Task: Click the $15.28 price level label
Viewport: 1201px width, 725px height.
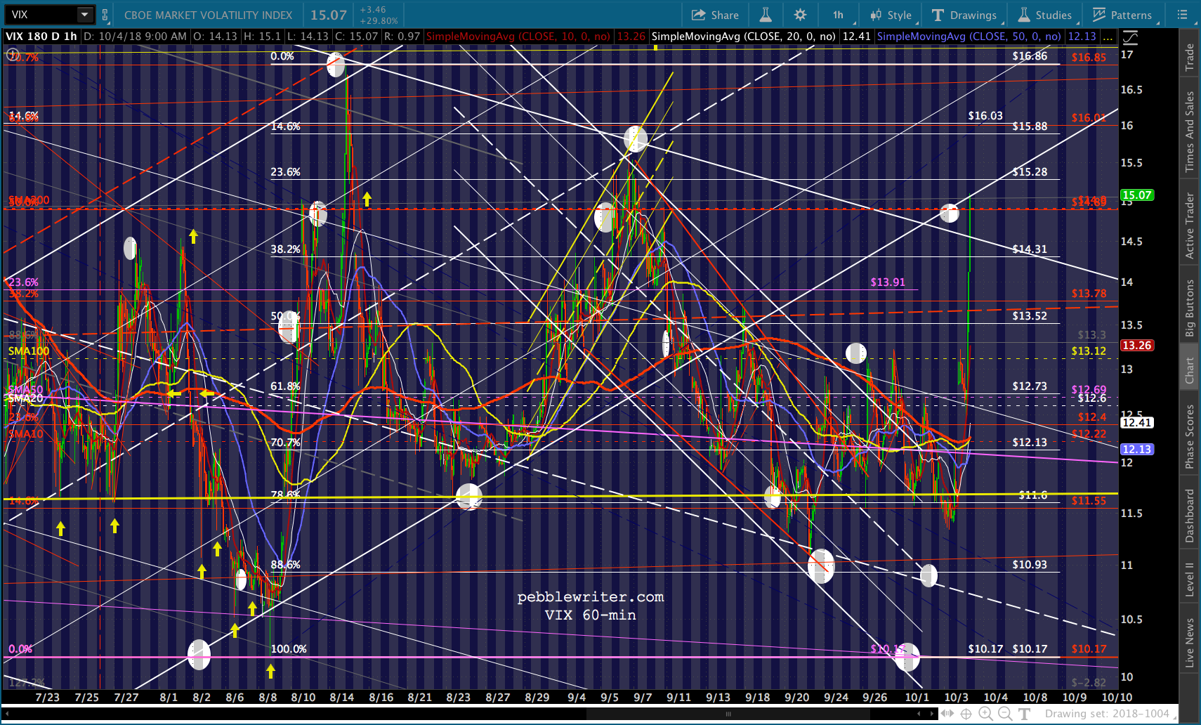Action: tap(1030, 172)
